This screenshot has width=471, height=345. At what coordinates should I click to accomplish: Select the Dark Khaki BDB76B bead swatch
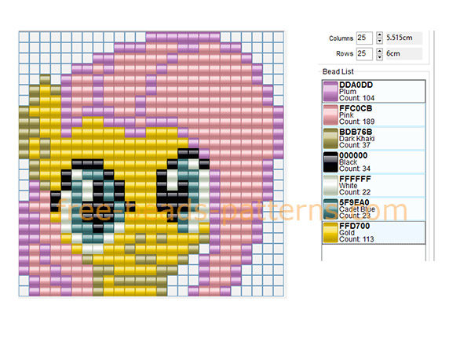tap(330, 138)
